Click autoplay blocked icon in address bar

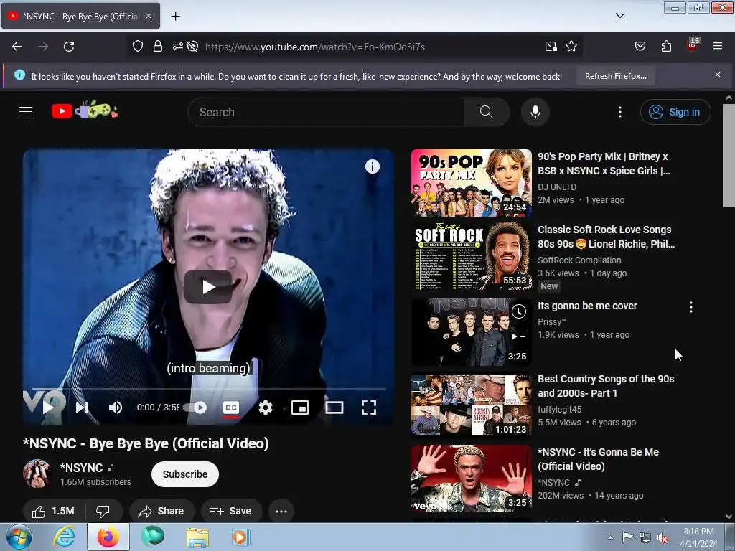coord(192,46)
